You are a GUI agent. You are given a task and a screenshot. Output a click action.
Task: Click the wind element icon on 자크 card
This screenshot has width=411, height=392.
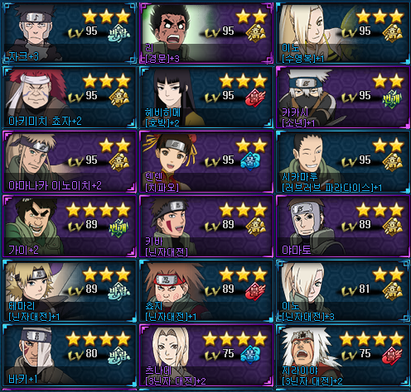coord(118,34)
